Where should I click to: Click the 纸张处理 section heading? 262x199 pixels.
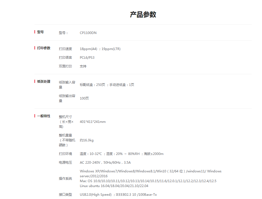pos(44,82)
